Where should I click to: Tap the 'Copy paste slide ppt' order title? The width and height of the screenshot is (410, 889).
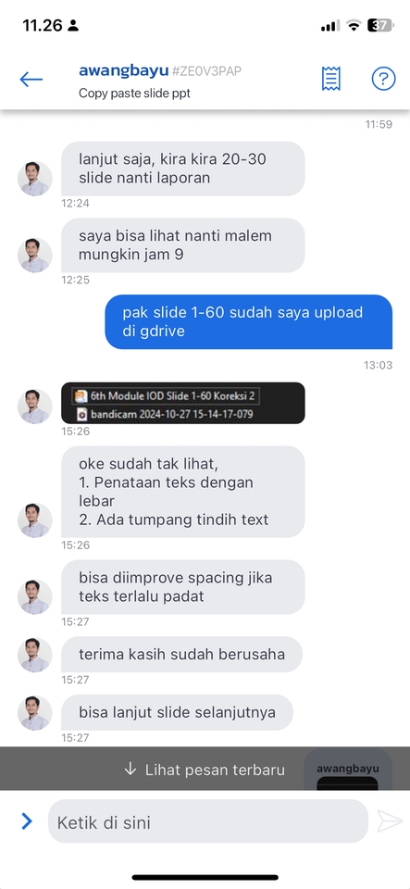[x=134, y=93]
